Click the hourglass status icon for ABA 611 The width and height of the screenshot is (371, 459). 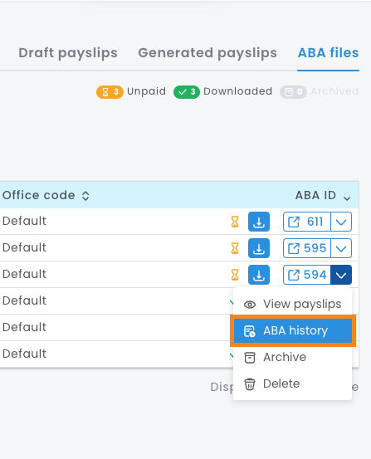235,222
